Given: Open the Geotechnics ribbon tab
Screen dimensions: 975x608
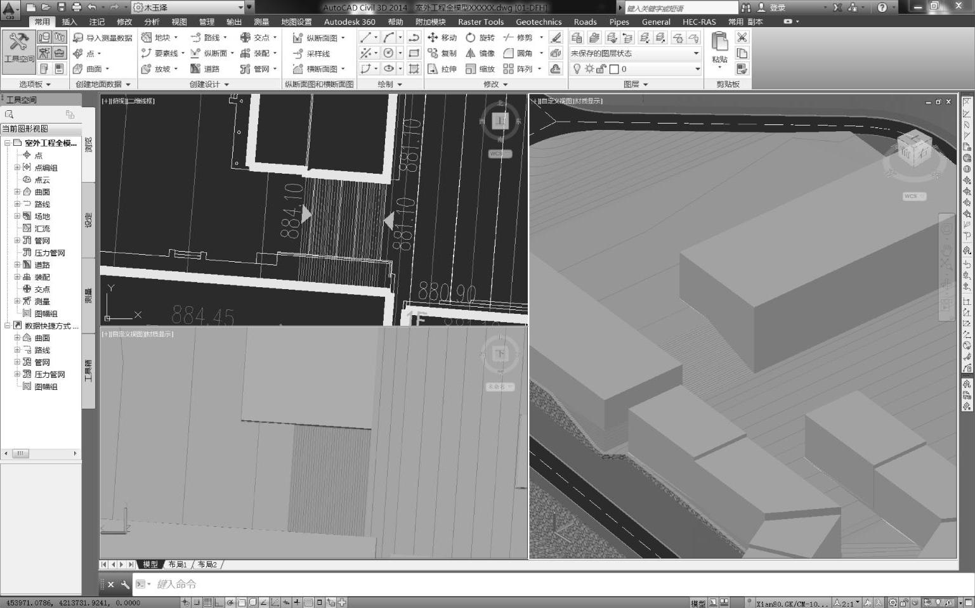Looking at the screenshot, I should [539, 22].
